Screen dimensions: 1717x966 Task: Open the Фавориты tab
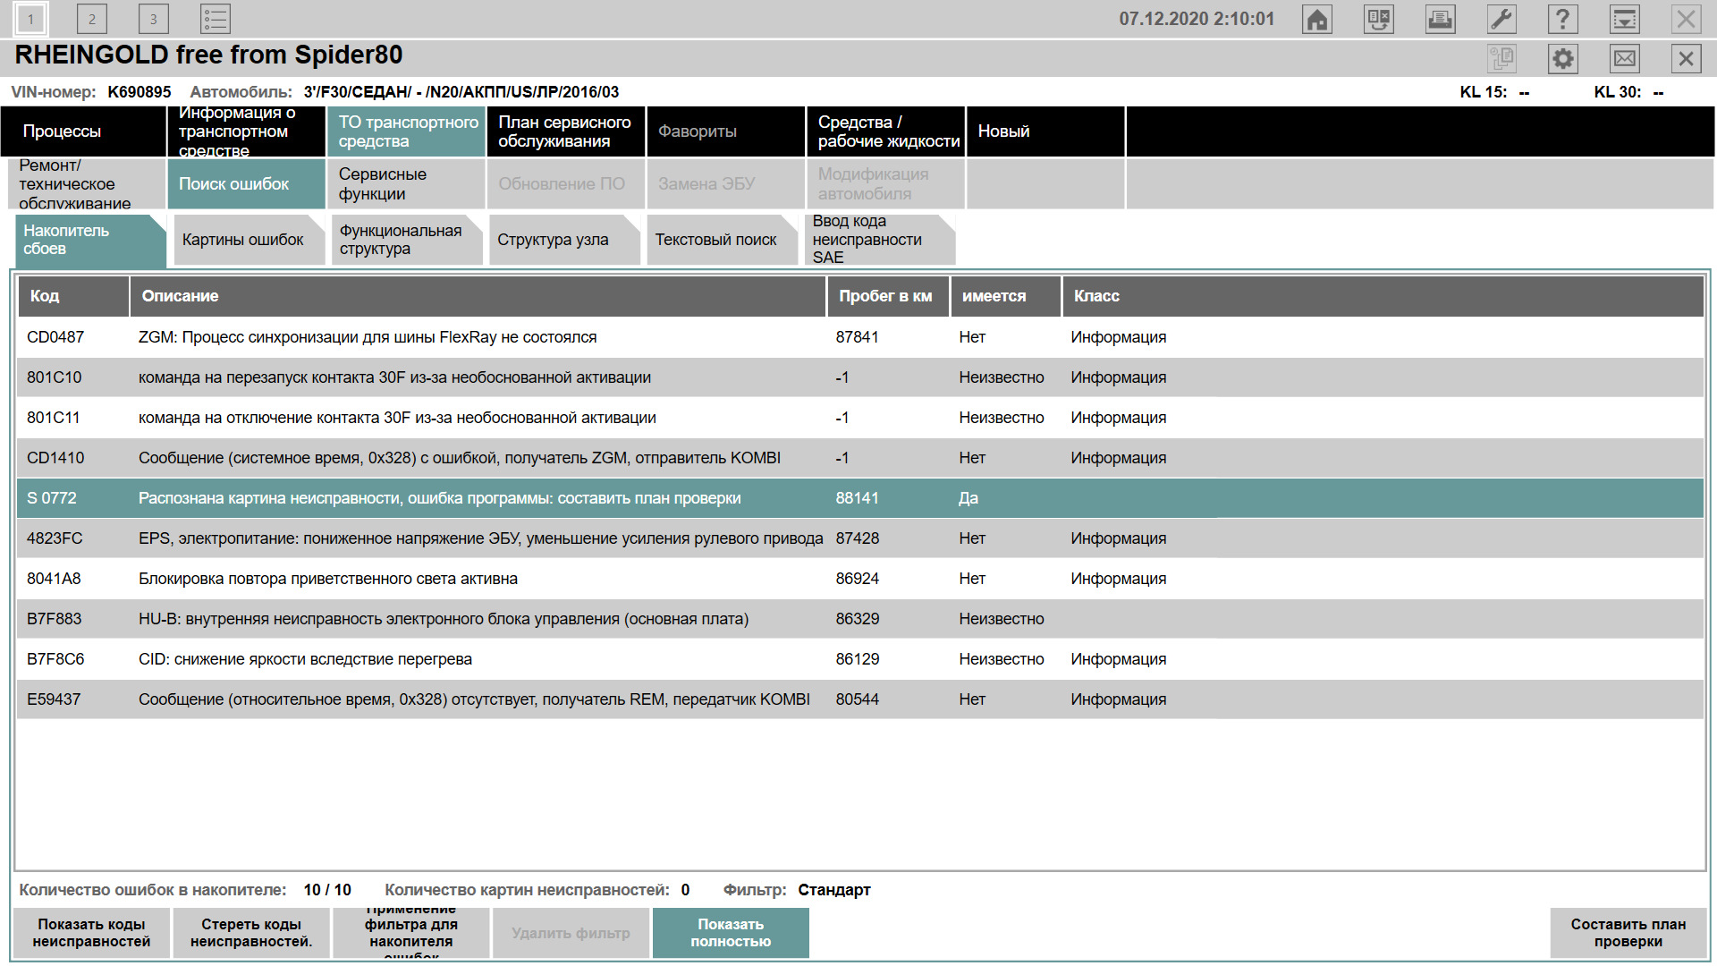coord(726,131)
